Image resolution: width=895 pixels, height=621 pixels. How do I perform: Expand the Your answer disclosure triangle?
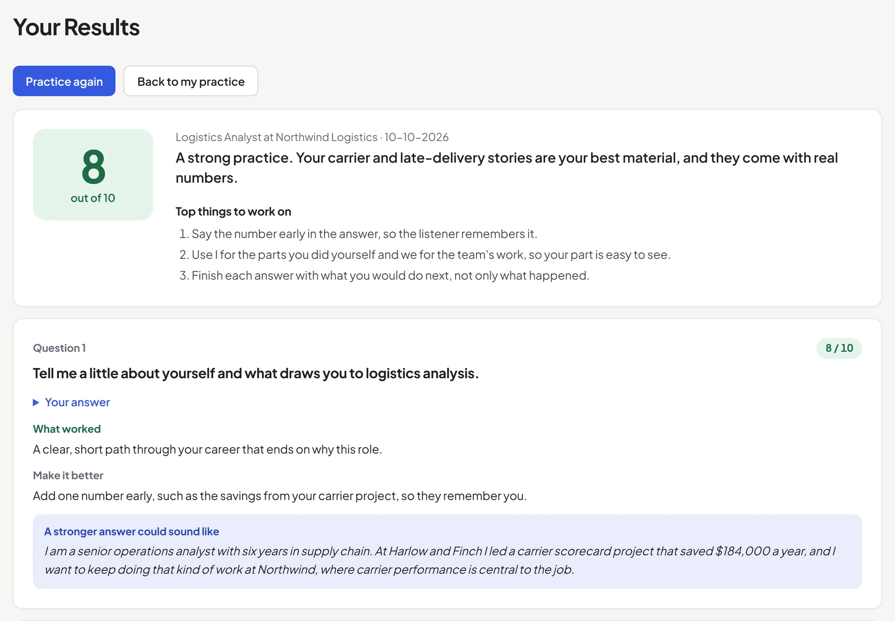click(x=36, y=402)
